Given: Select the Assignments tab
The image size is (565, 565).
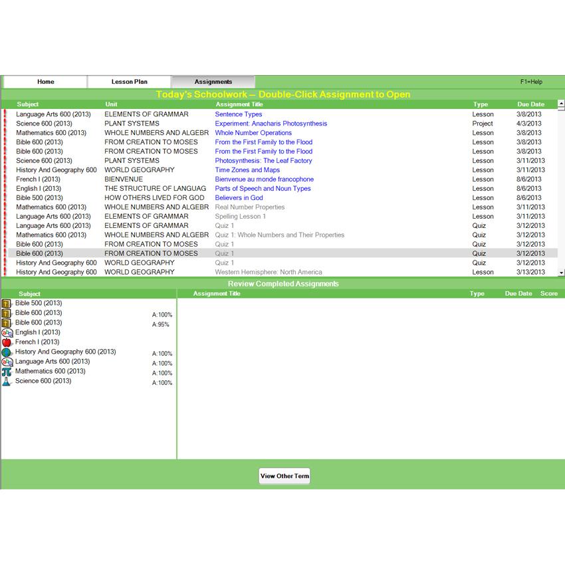Looking at the screenshot, I should point(213,82).
